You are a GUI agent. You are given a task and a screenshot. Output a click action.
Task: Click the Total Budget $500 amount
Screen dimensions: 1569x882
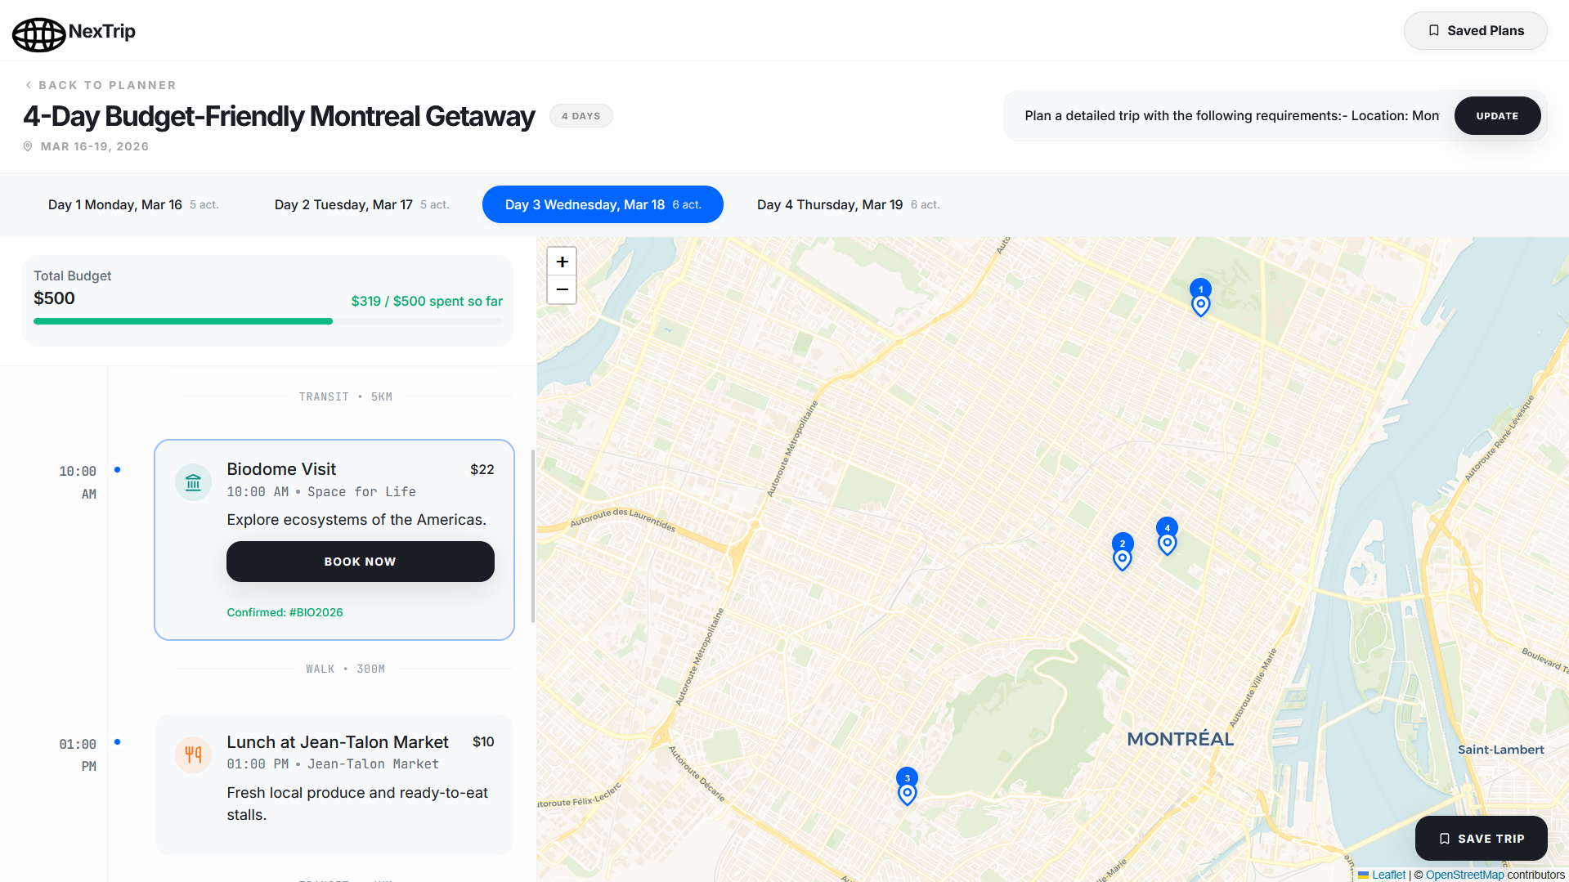(54, 298)
